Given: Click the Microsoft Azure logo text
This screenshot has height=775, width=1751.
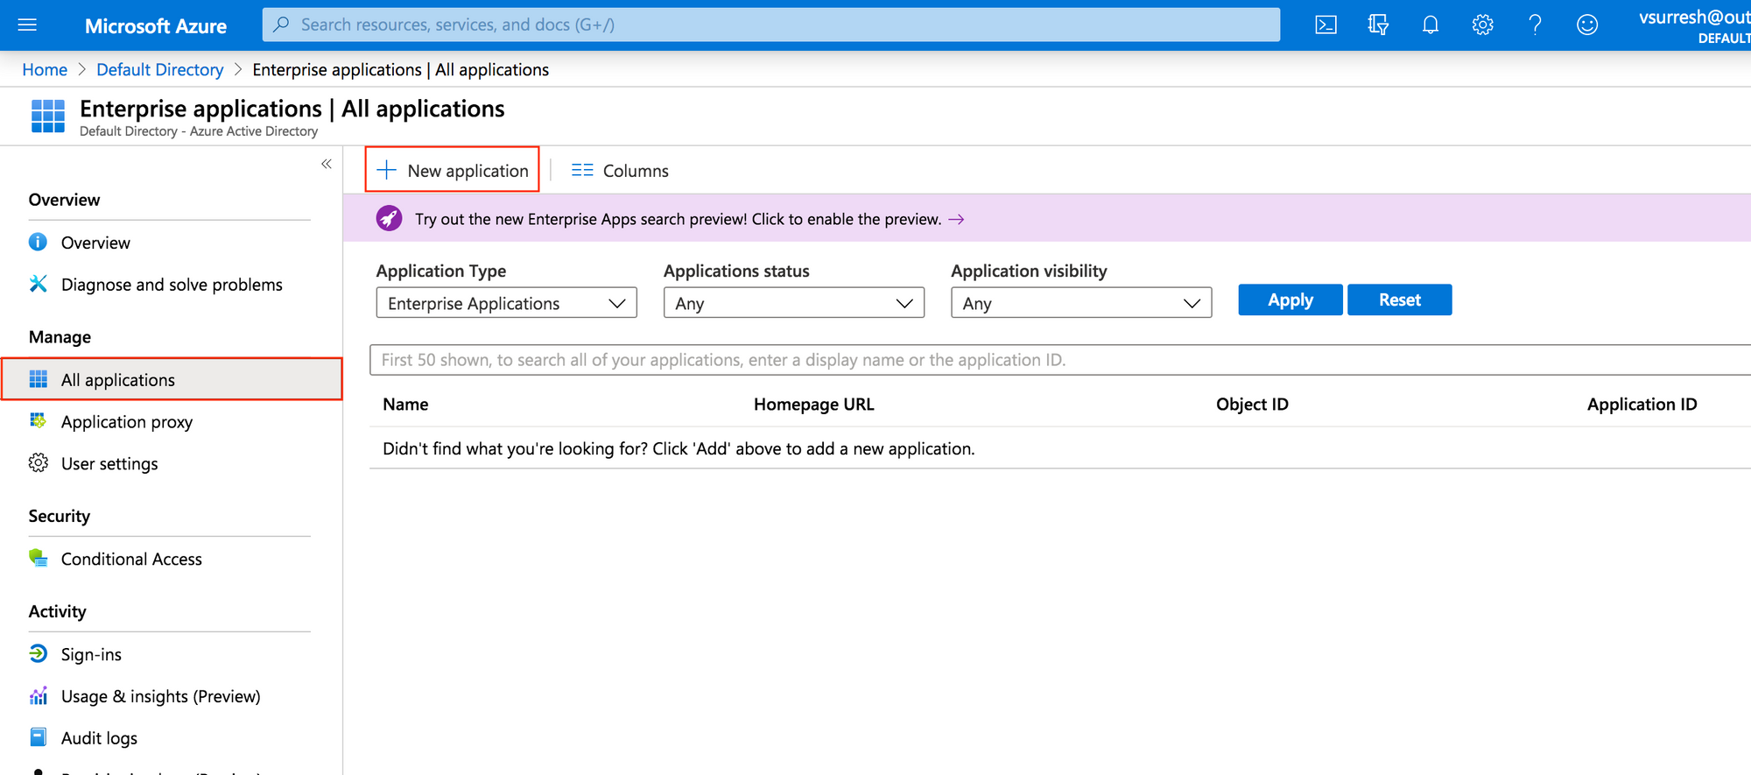Looking at the screenshot, I should coord(156,26).
